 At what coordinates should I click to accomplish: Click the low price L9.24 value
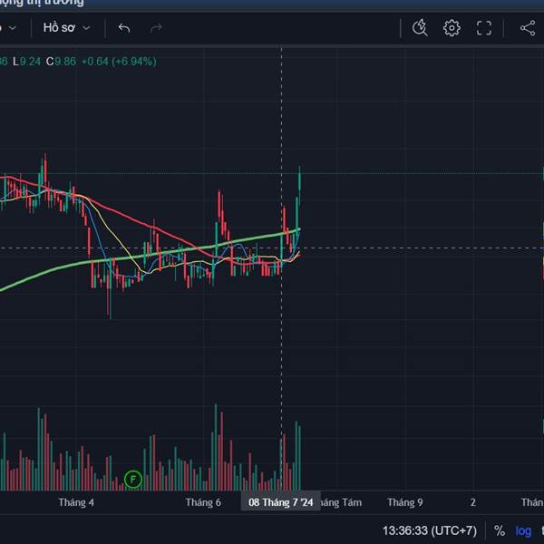pyautogui.click(x=26, y=62)
